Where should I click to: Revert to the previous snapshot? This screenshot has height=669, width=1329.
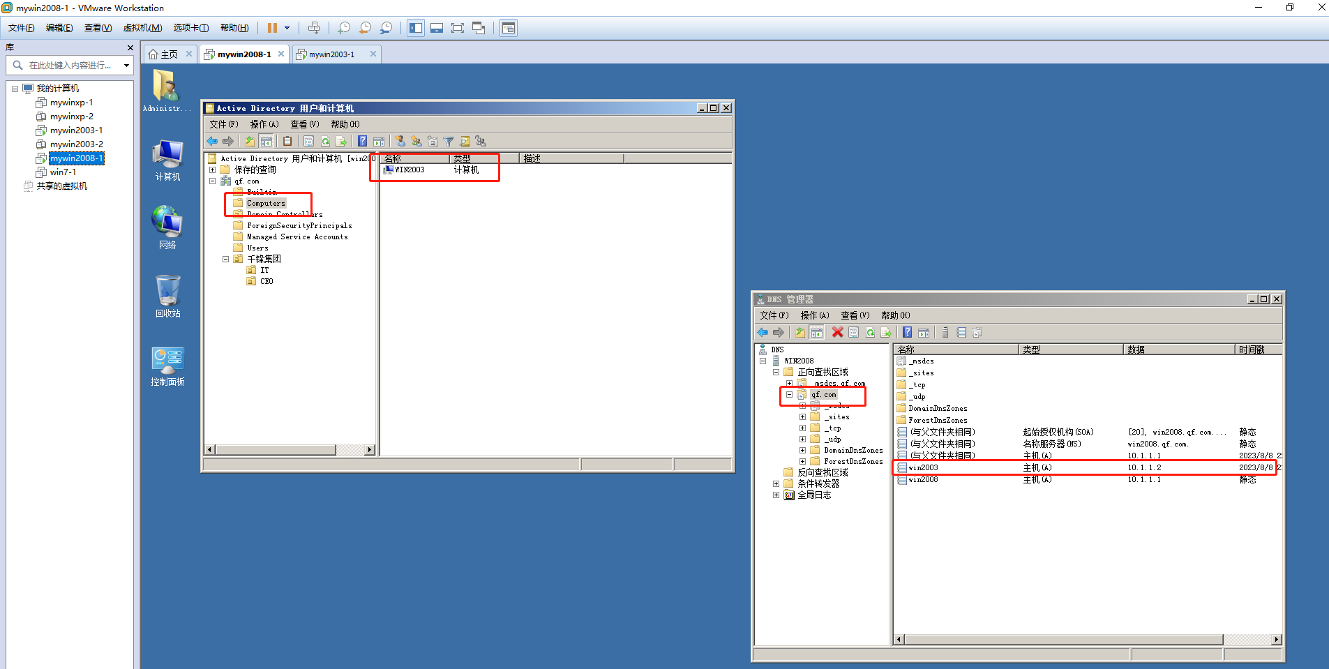point(365,28)
